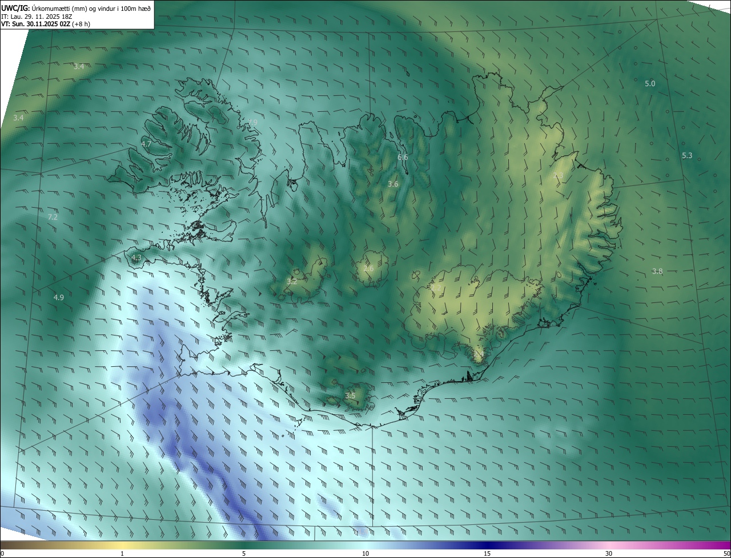Click the colorbar tick label 1
Image resolution: width=731 pixels, height=558 pixels.
[122, 553]
